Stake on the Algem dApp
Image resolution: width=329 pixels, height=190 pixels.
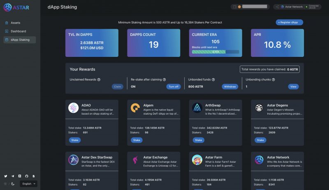(x=137, y=140)
